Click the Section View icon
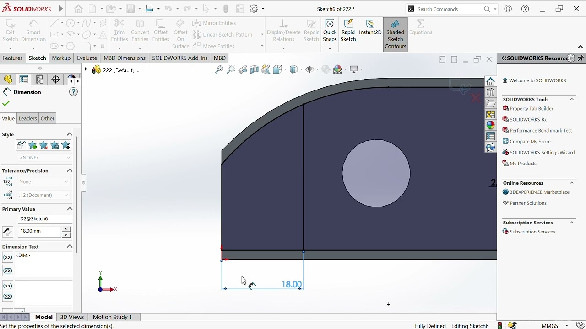 coord(254,69)
